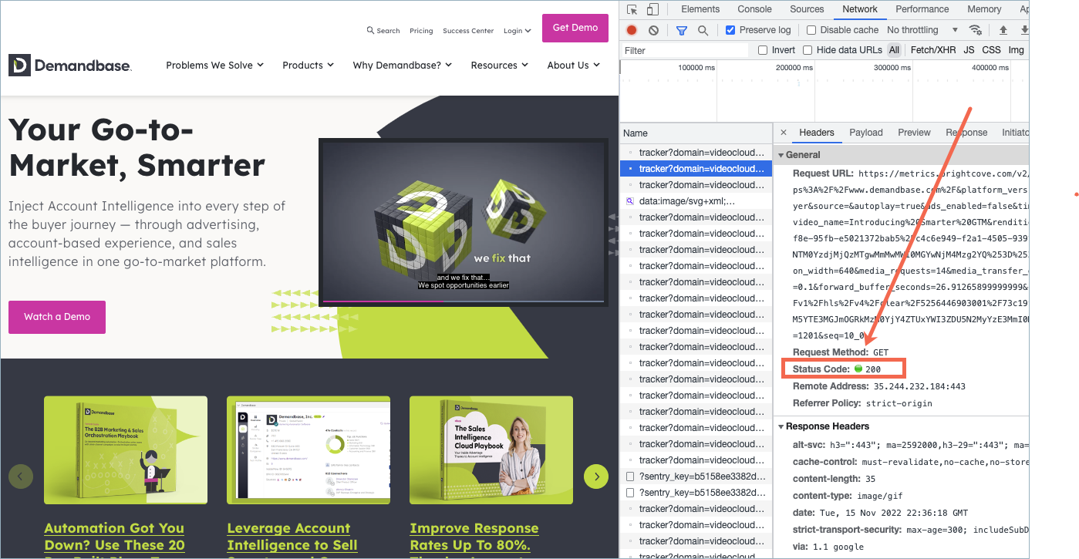Viewport: 1079px width, 559px height.
Task: Select the data:image/svg+xml request row
Action: click(x=696, y=201)
